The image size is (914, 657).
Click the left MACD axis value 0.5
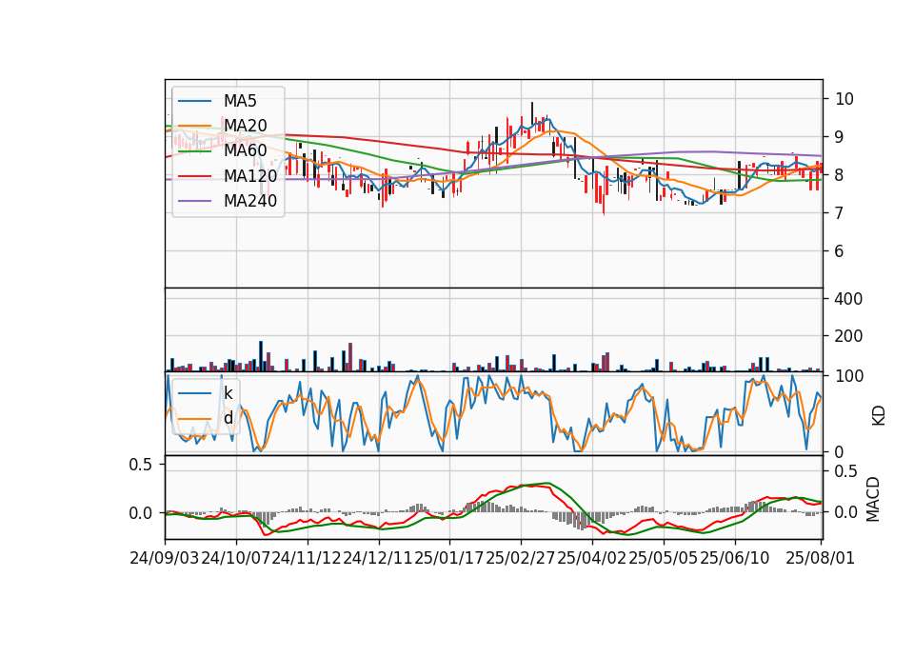pyautogui.click(x=141, y=465)
